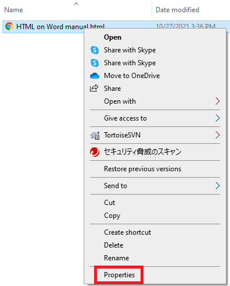
Task: Click the red Trend Micro security icon
Action: (95, 152)
